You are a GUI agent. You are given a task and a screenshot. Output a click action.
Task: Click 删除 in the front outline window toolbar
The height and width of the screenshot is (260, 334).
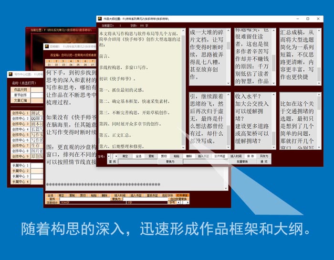[x=189, y=156]
